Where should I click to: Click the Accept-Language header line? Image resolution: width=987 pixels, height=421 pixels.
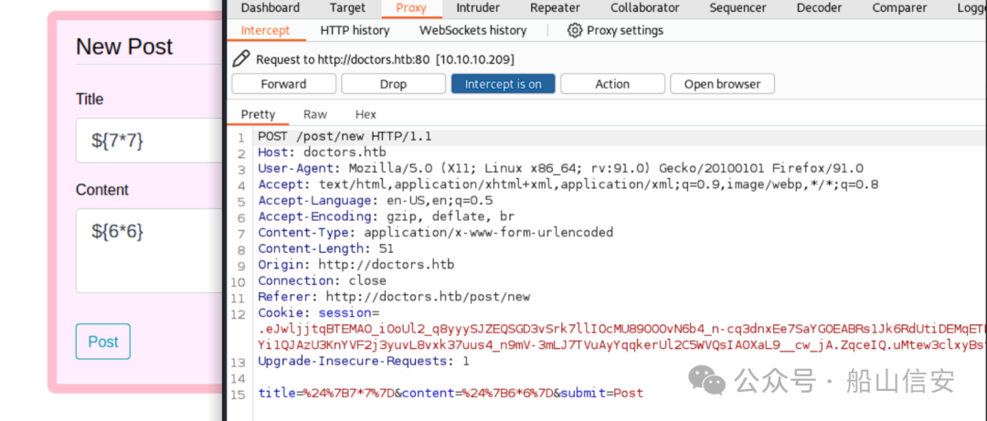pyautogui.click(x=376, y=201)
